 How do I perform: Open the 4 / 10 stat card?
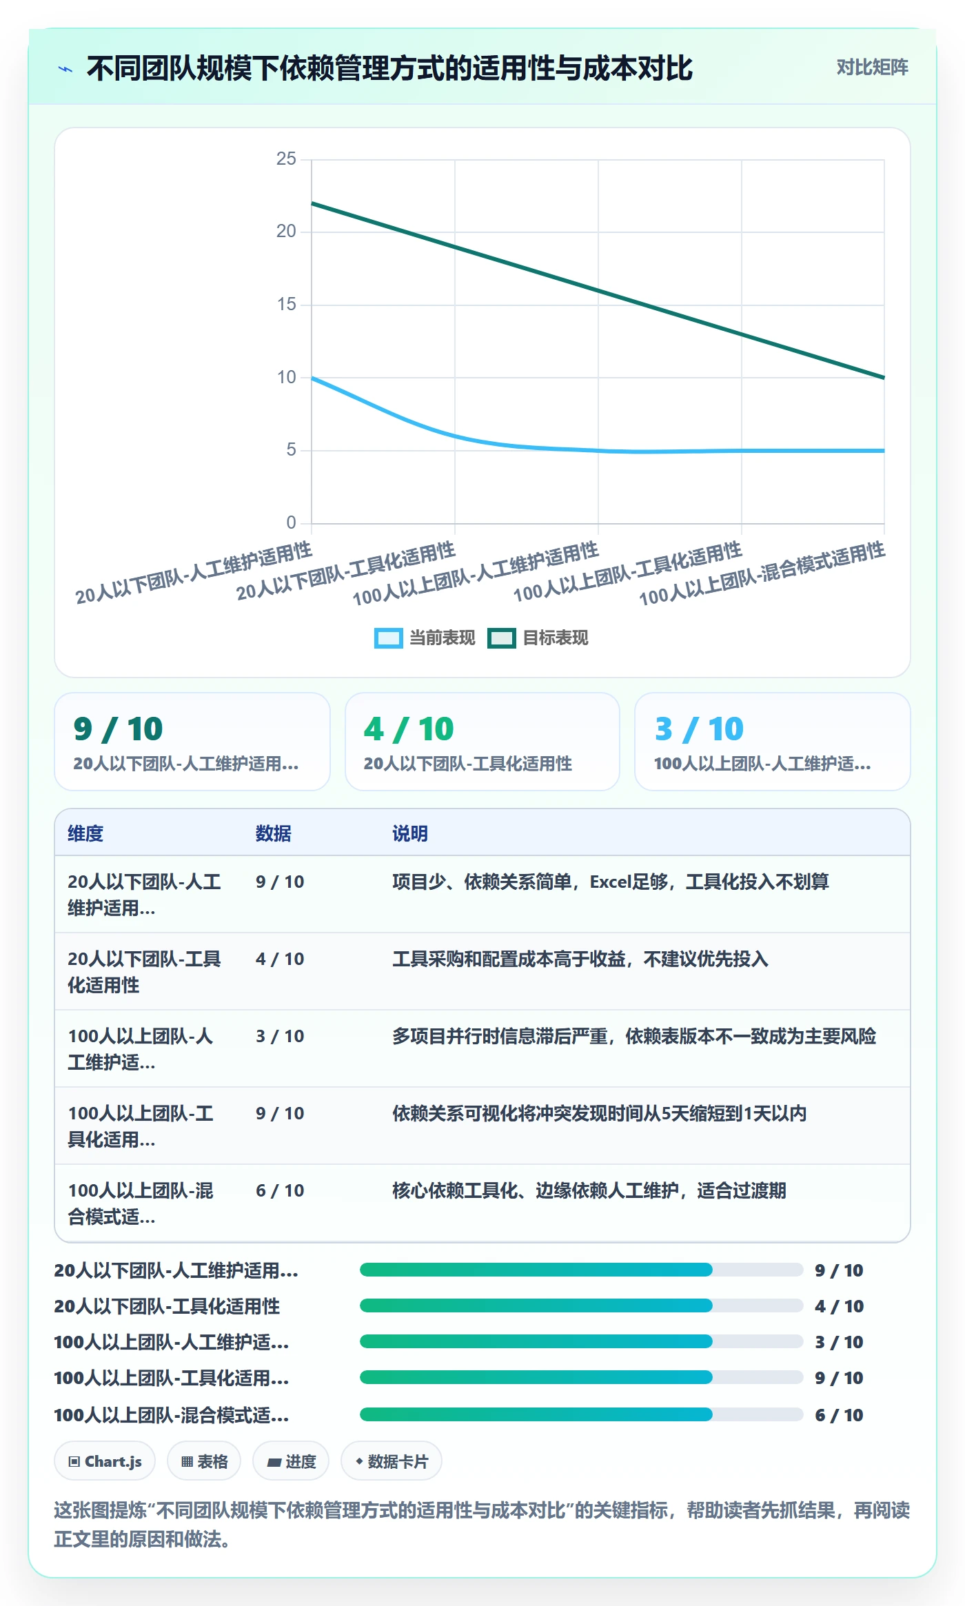click(x=482, y=742)
